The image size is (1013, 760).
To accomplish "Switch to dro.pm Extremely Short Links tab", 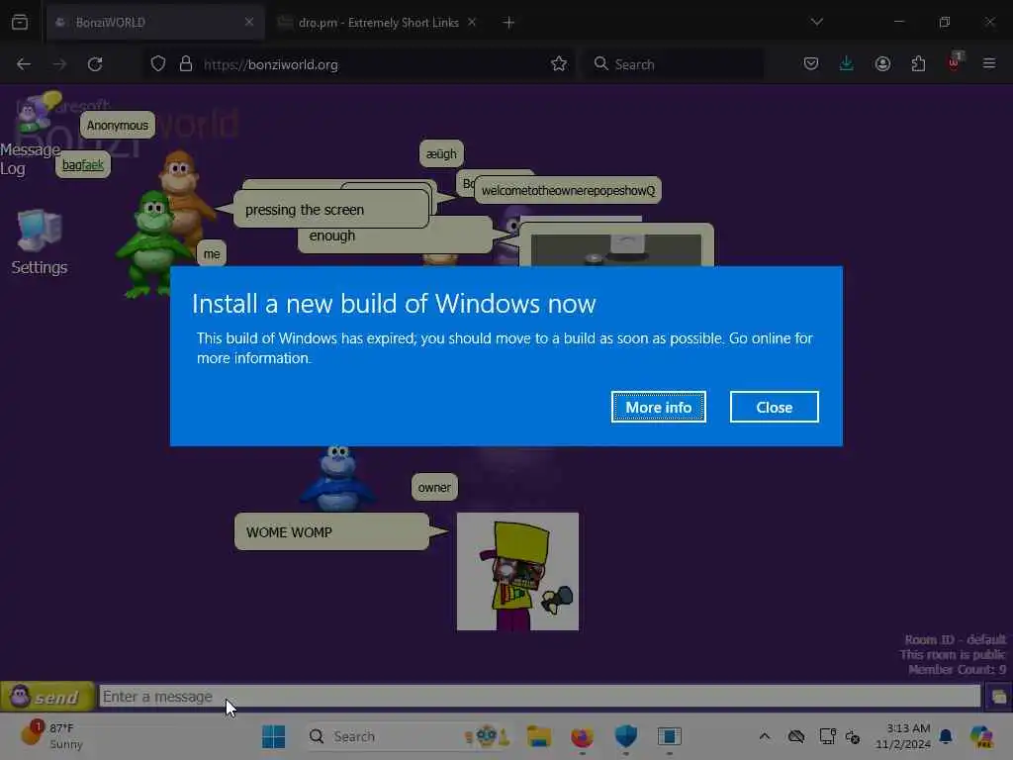I will tap(378, 23).
